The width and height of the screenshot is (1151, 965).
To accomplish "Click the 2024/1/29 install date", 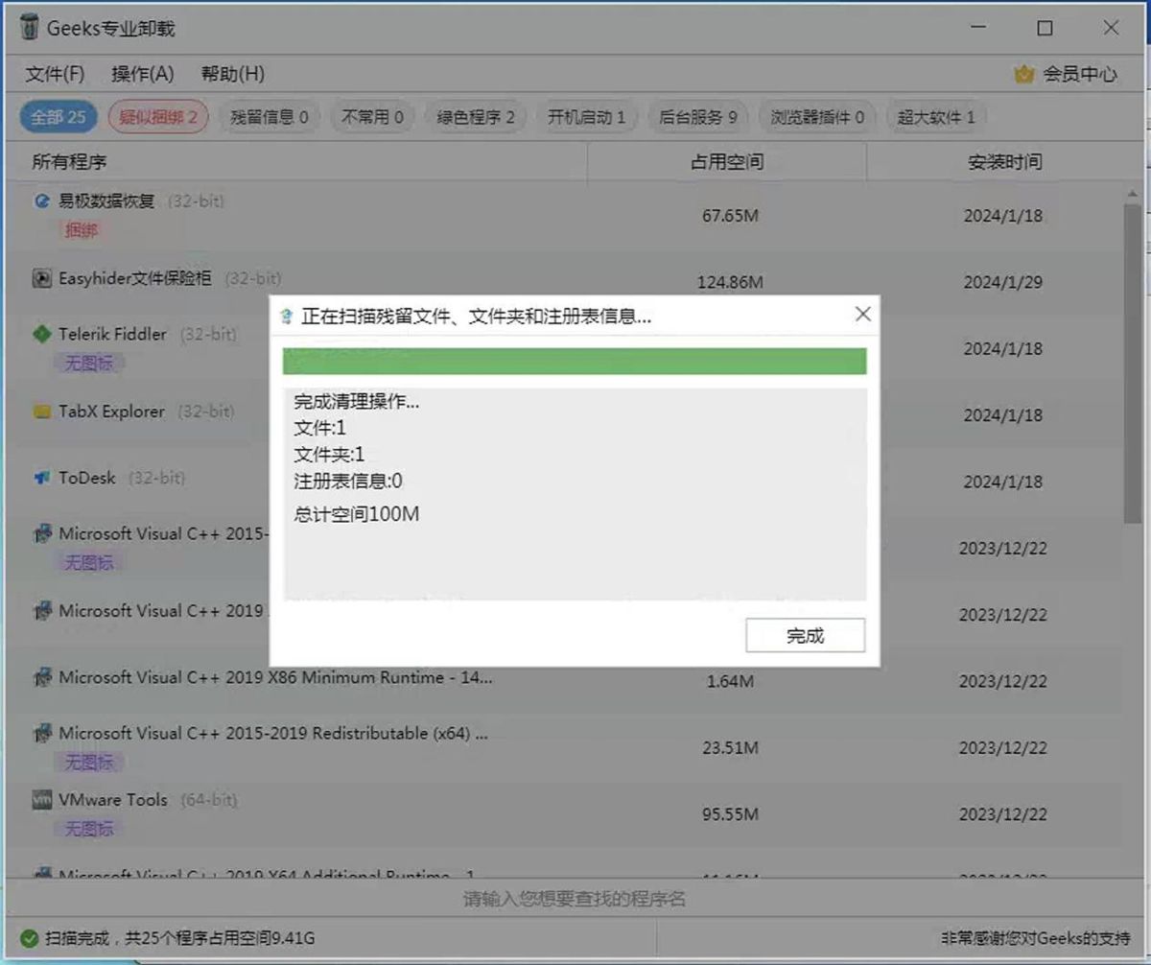I will [x=1002, y=282].
